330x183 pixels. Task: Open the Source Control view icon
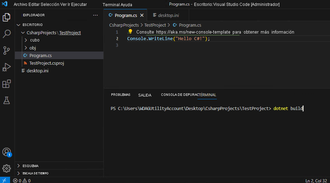coord(6,51)
